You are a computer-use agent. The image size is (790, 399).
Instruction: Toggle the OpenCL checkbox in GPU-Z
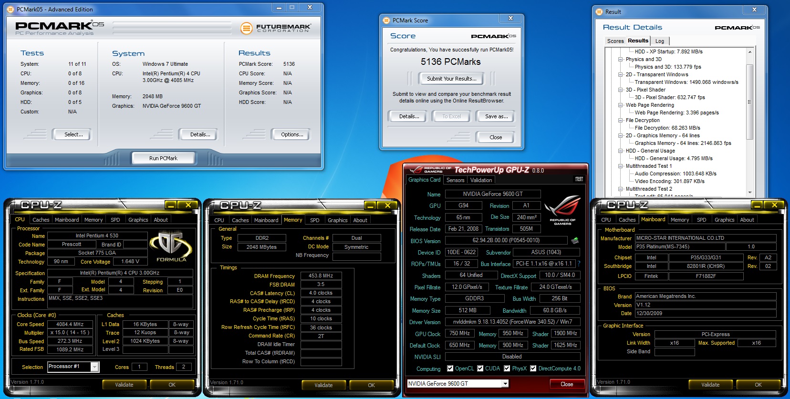pos(450,368)
